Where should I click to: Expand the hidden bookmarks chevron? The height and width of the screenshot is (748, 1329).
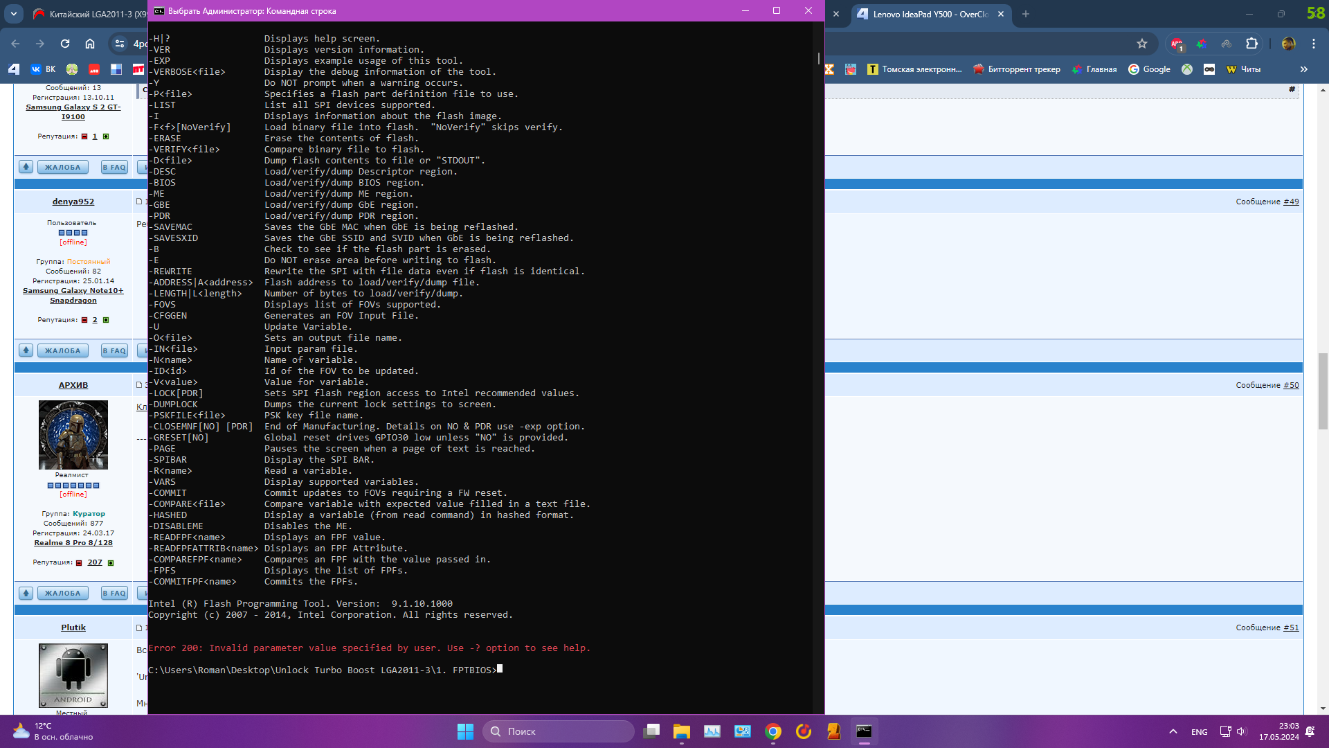point(1304,69)
